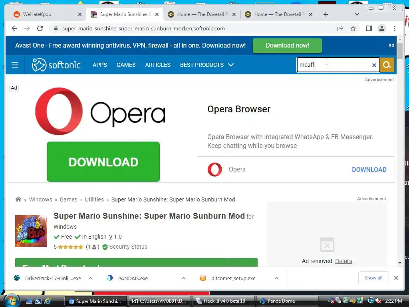
Task: Close the WeHateKpop tab
Action: 80,15
